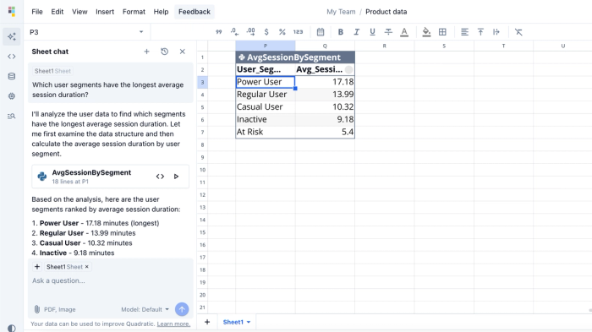592x332 pixels.
Task: Increase decimal places icon
Action: (250, 32)
